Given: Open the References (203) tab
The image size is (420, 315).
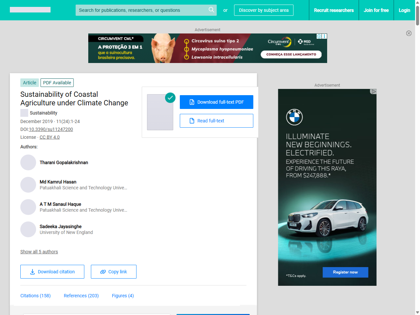Looking at the screenshot, I should pyautogui.click(x=81, y=296).
